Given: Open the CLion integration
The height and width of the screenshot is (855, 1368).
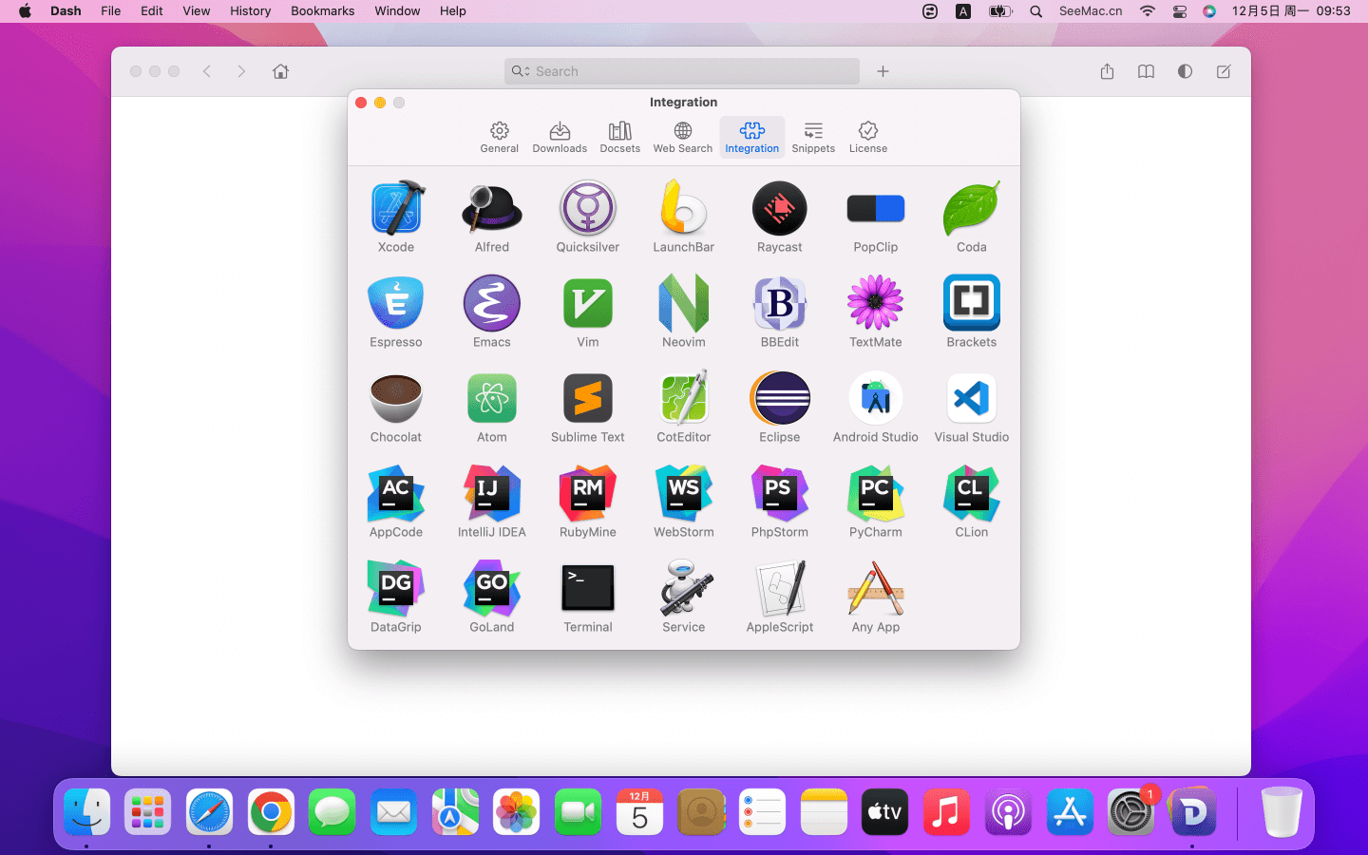Looking at the screenshot, I should (972, 493).
